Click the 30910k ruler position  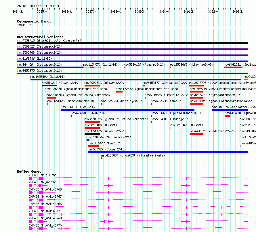click(x=189, y=12)
